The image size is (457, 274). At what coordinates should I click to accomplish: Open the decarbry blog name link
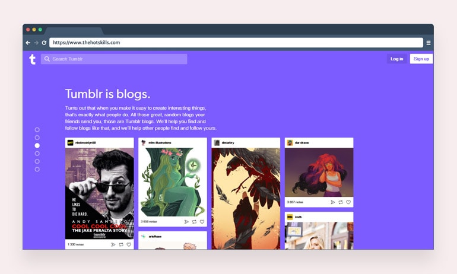228,143
